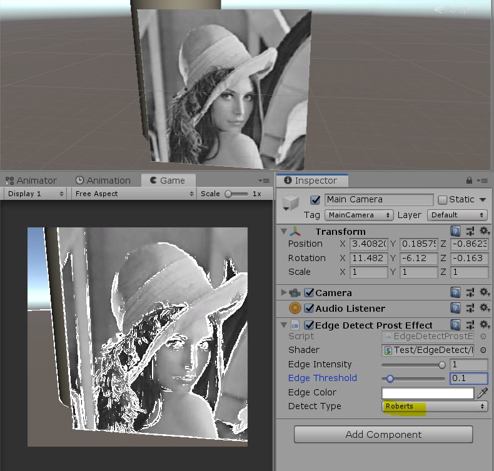Viewport: 494px width, 471px height.
Task: Open the Static dropdown arrow
Action: click(x=483, y=200)
